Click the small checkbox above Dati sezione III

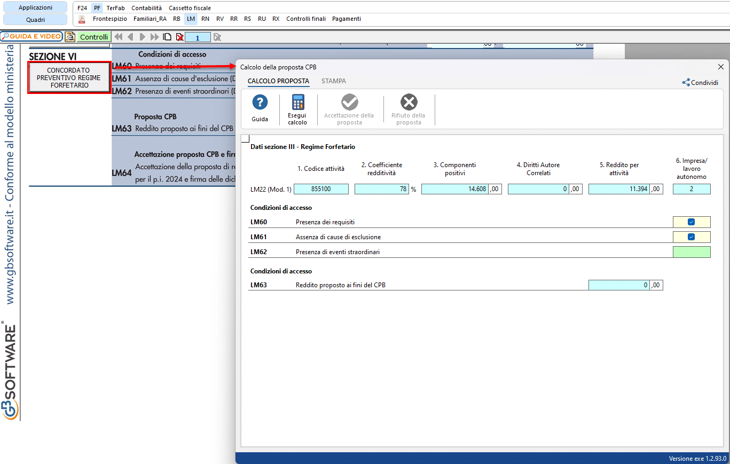tap(245, 139)
